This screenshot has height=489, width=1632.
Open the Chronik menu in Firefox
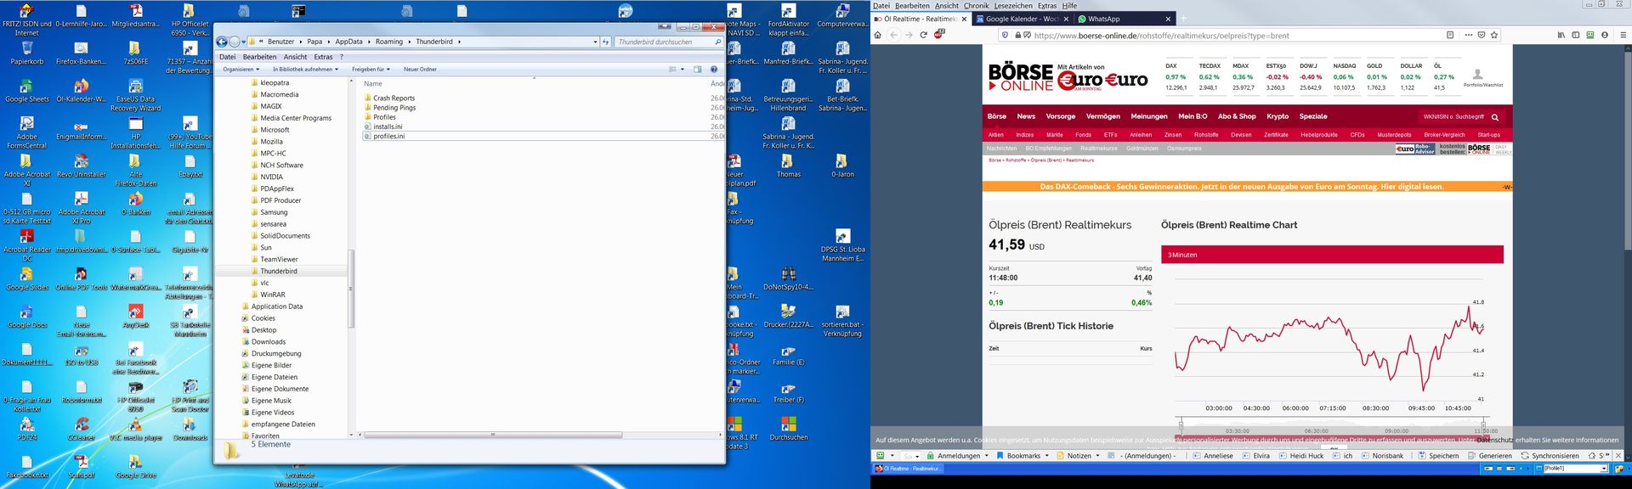point(976,5)
